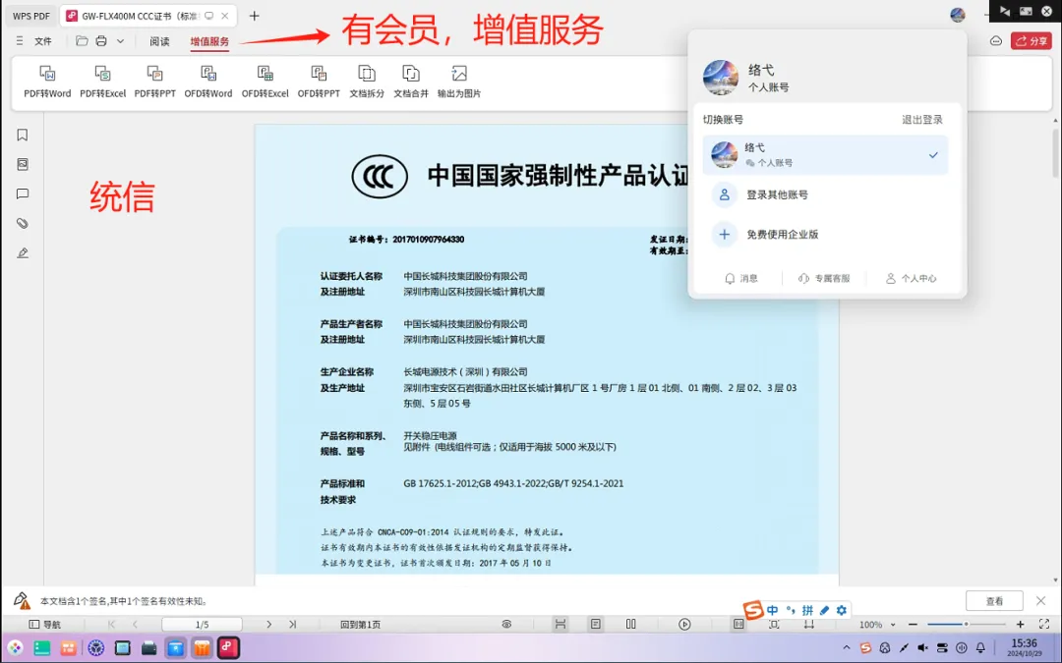Open the attachments paperclip panel
This screenshot has height=663, width=1062.
pyautogui.click(x=23, y=223)
